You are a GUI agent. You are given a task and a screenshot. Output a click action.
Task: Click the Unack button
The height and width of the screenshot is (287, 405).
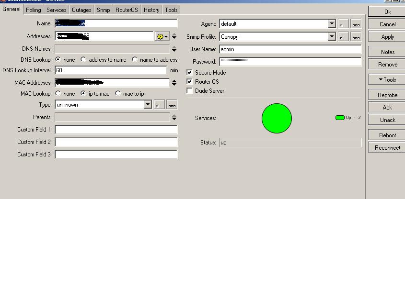point(387,120)
